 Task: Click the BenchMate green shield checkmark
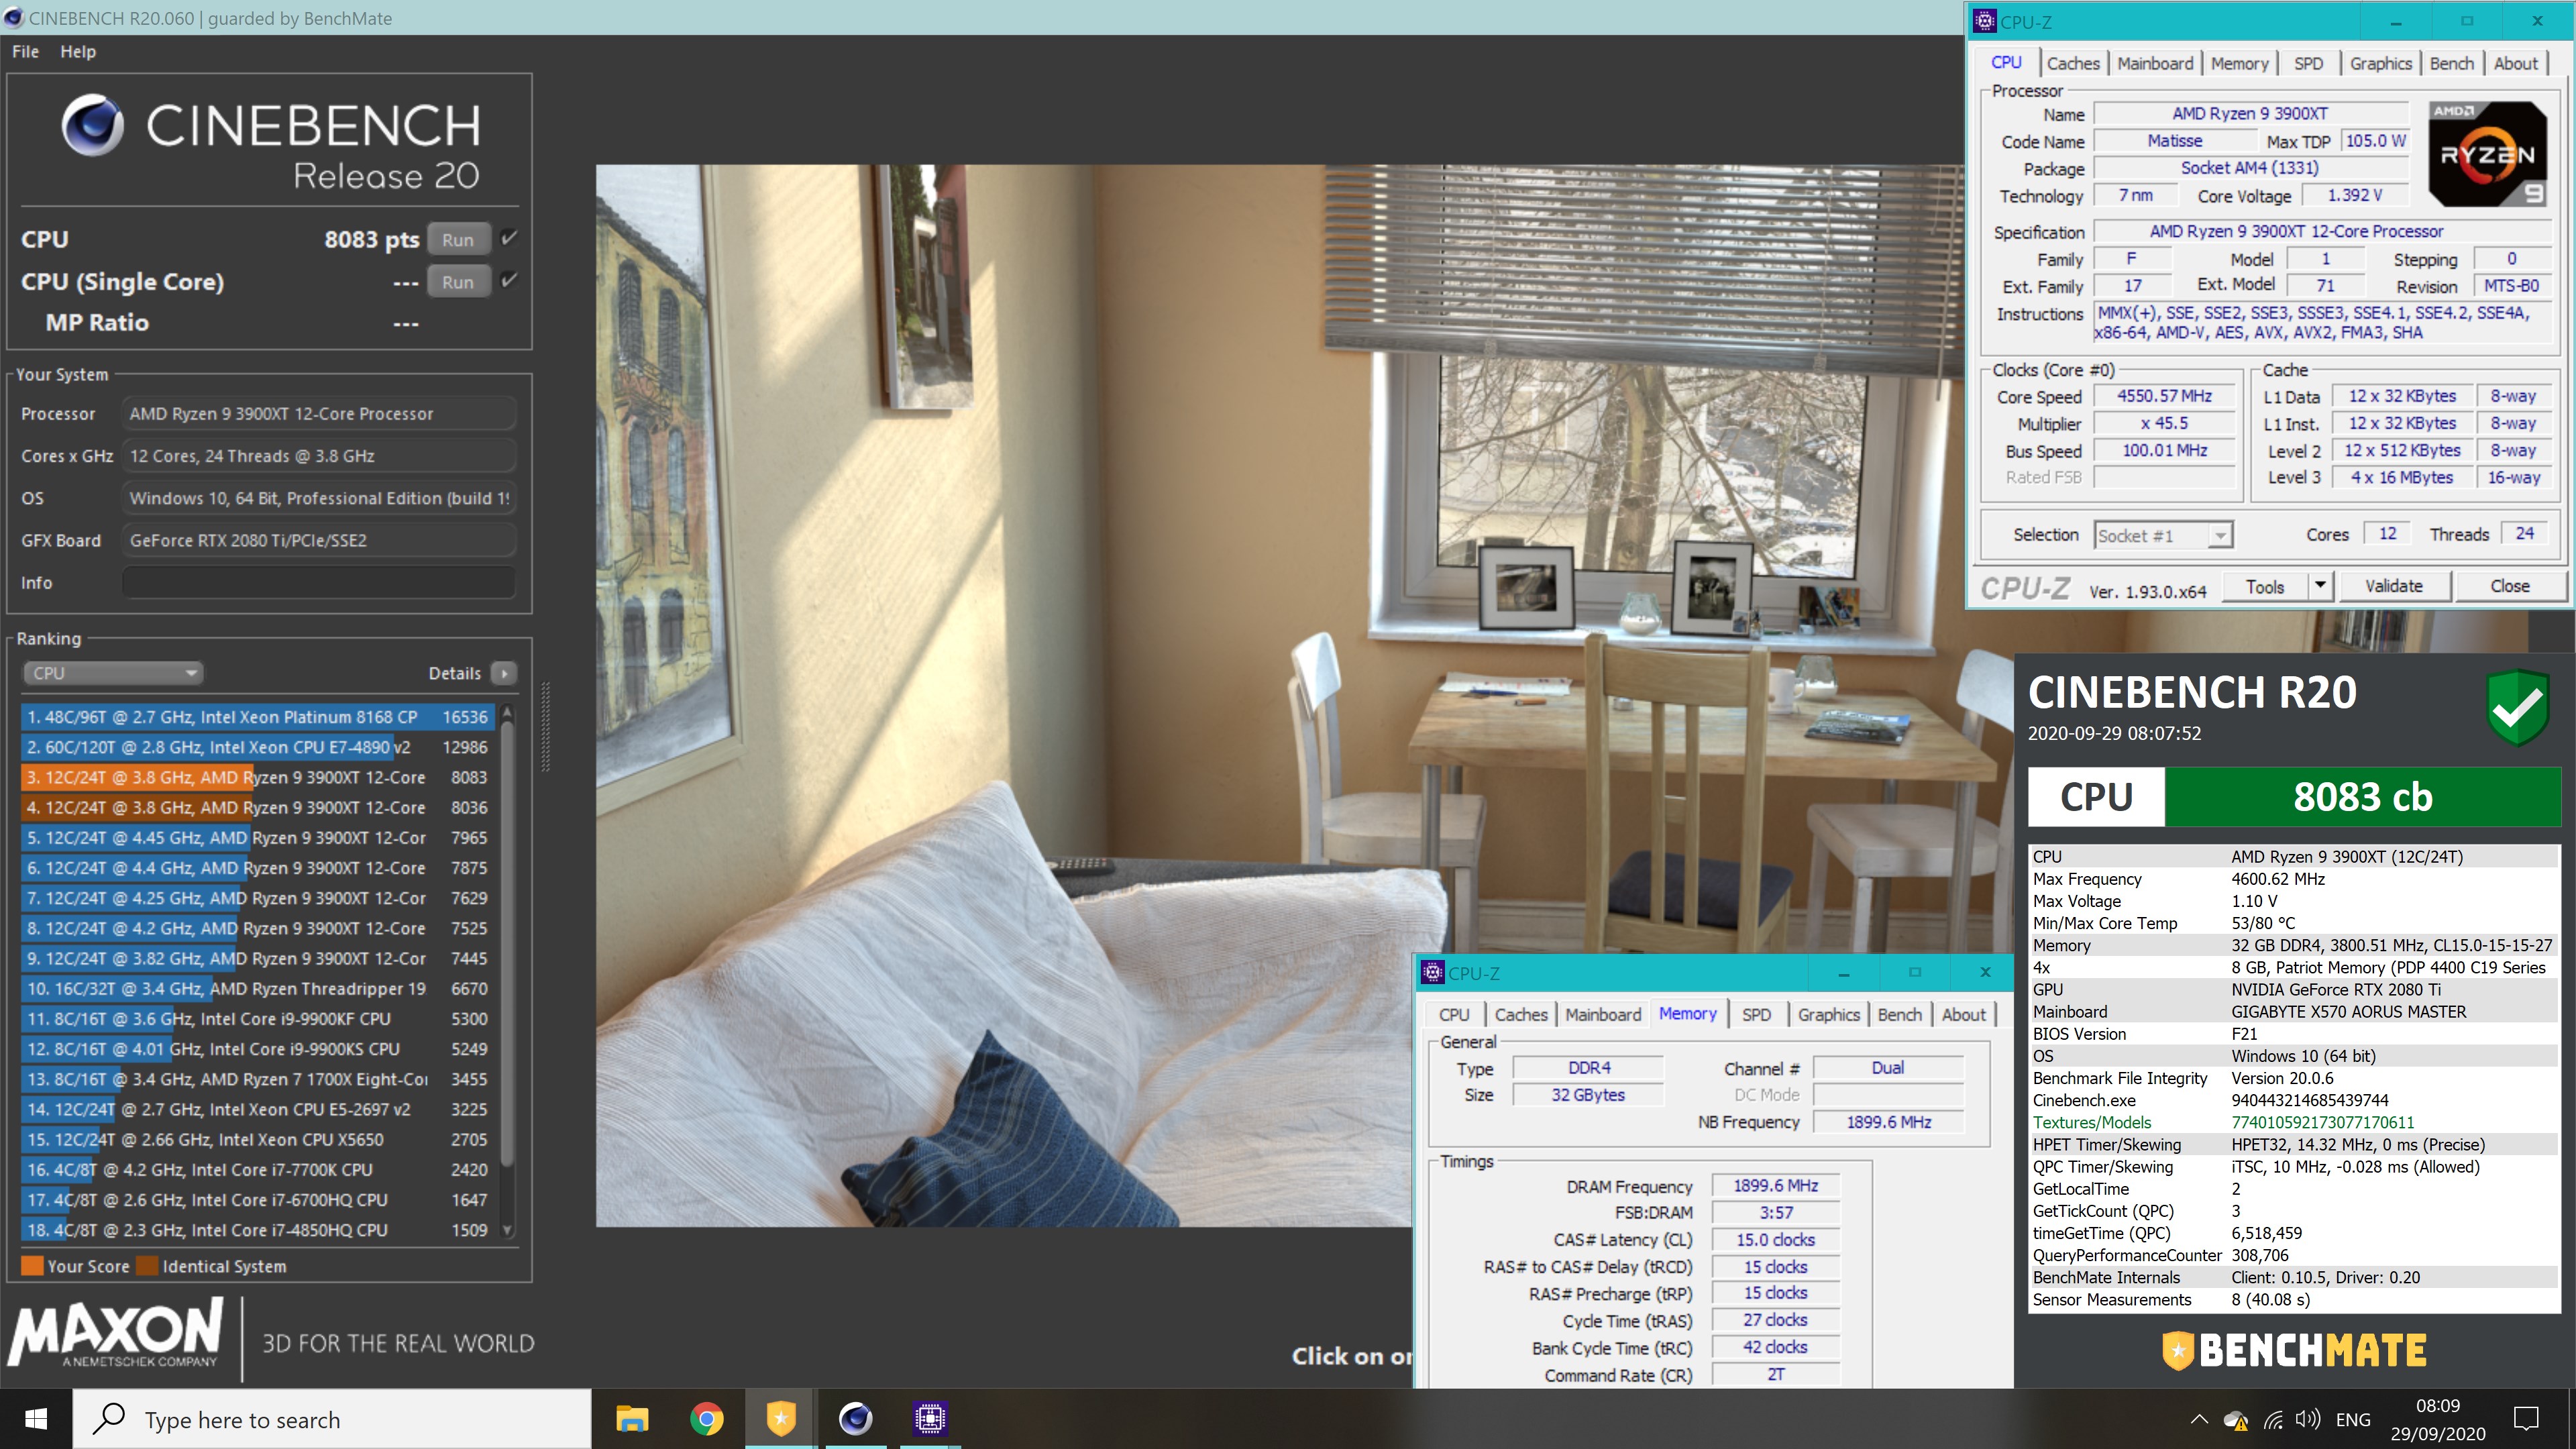click(x=2517, y=707)
